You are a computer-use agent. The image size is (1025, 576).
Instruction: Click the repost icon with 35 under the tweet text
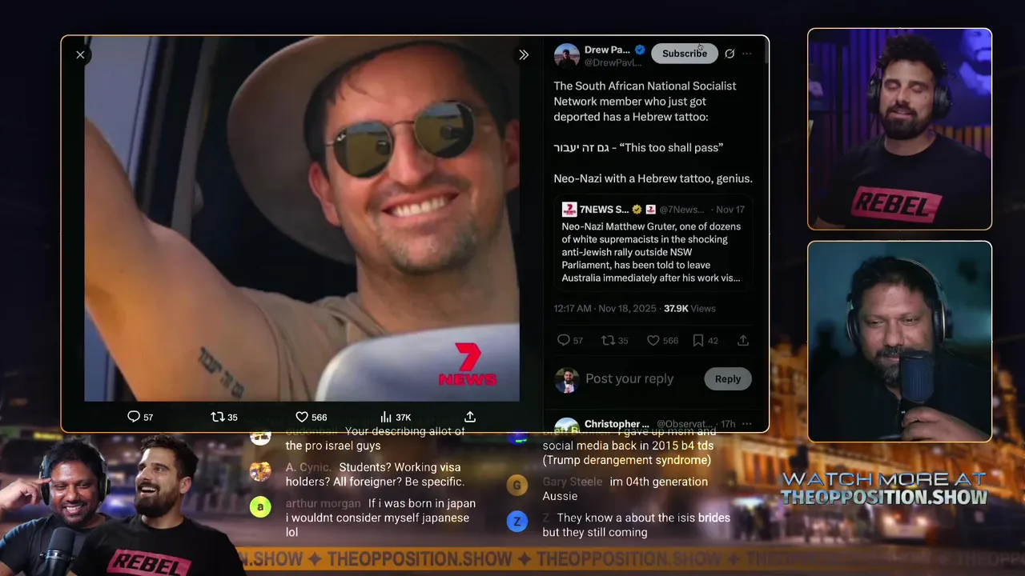pos(608,340)
